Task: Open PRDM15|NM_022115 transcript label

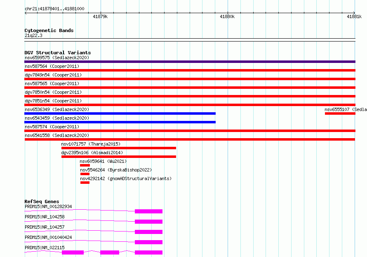Action: tap(45, 248)
